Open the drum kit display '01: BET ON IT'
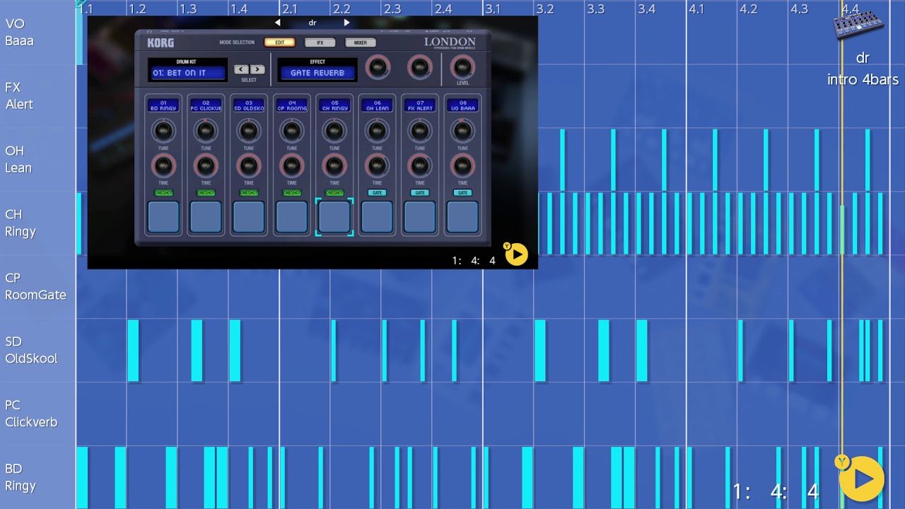The image size is (905, 509). point(187,73)
